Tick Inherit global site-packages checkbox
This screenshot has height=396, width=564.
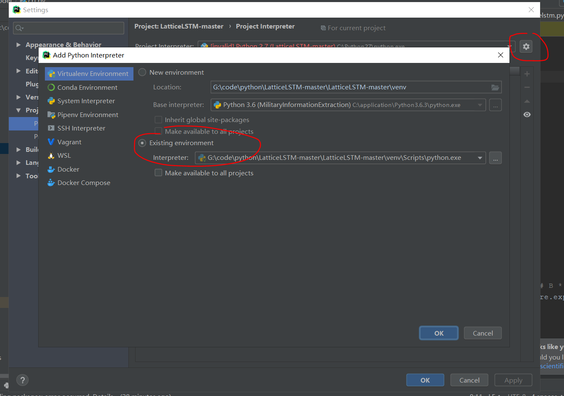158,120
